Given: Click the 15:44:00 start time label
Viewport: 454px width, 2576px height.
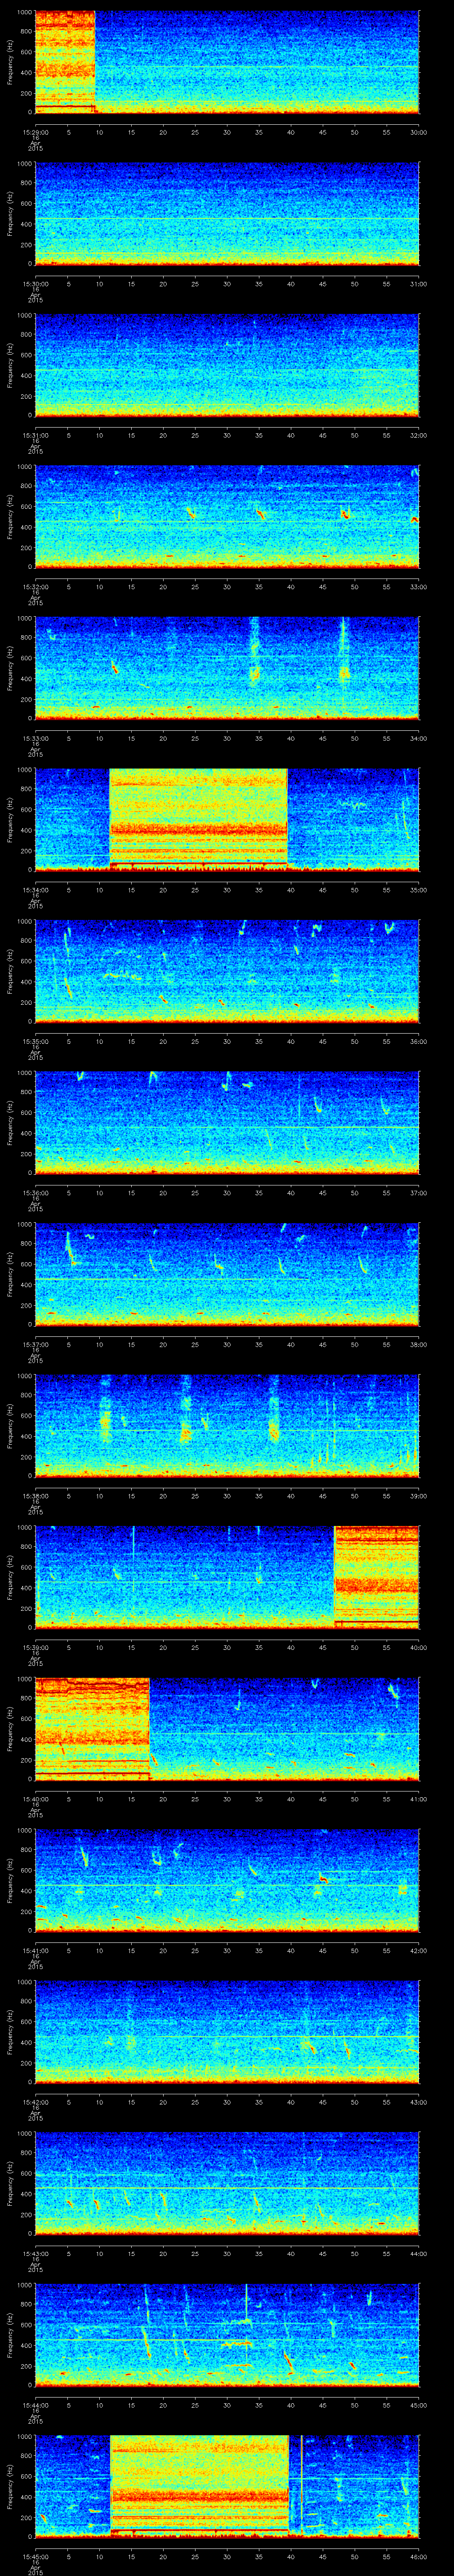Looking at the screenshot, I should [x=35, y=2405].
